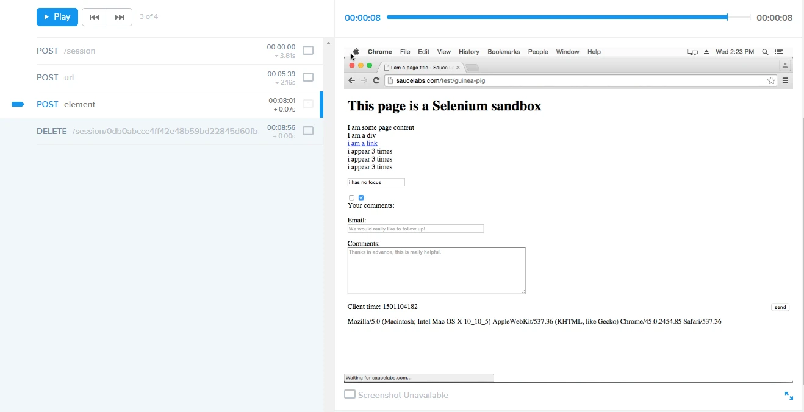Viewport: 804px width, 412px height.
Task: Click the Wed 2:23 PM clock
Action: 734,52
